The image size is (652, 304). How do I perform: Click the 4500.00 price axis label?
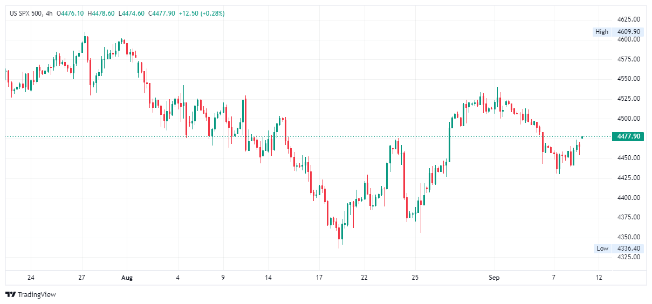pos(629,119)
